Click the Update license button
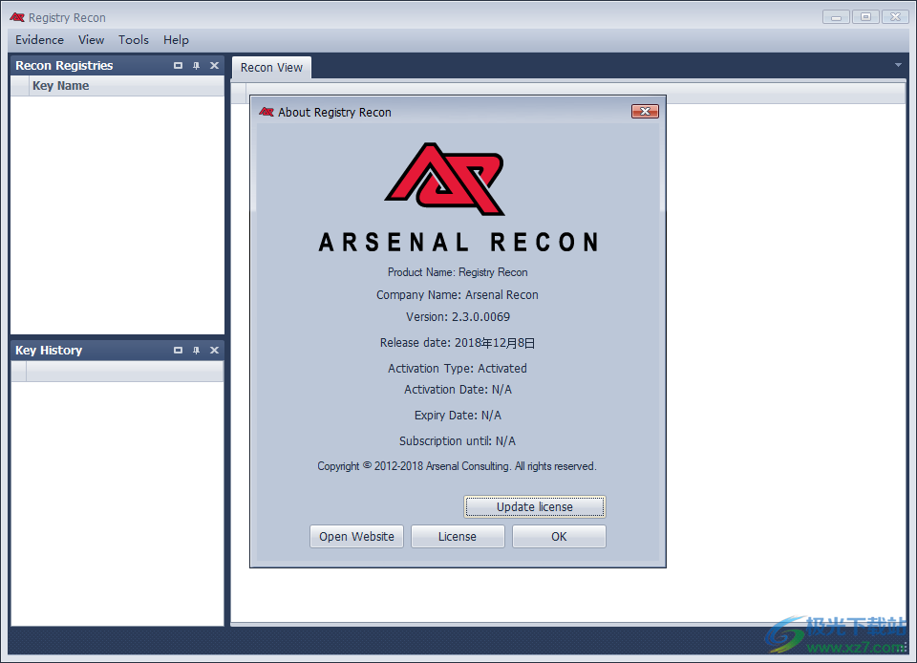Image resolution: width=917 pixels, height=663 pixels. [534, 506]
